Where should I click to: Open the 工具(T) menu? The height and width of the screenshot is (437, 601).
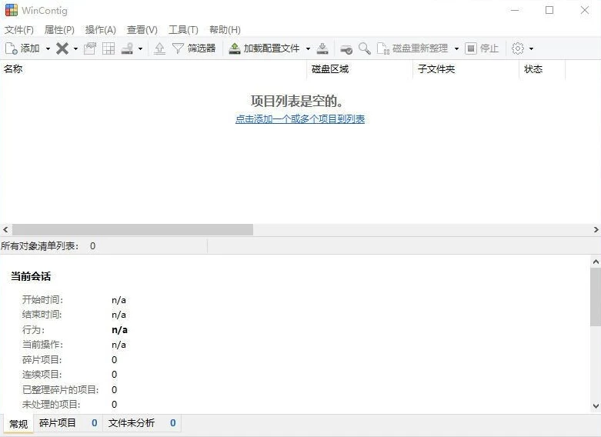[x=183, y=29]
